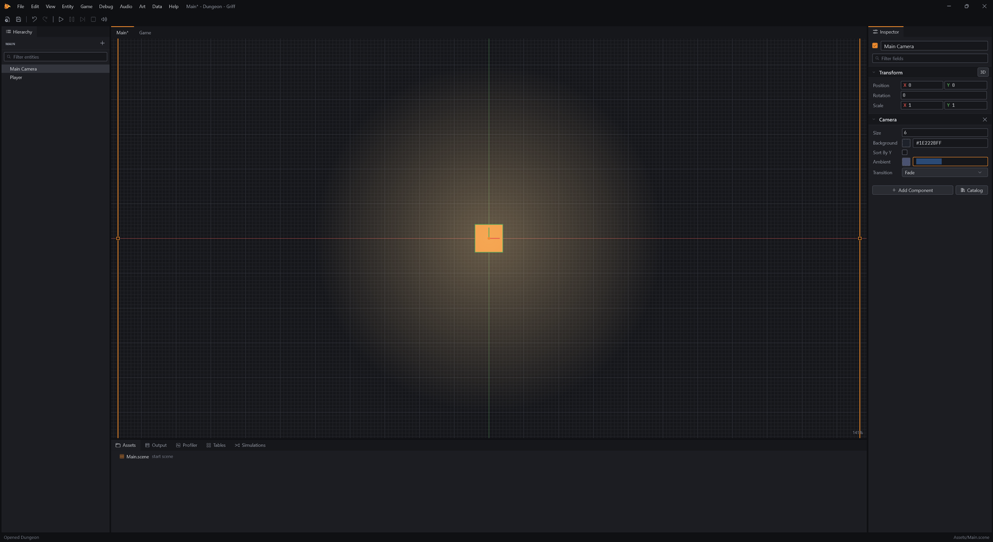The height and width of the screenshot is (542, 993).
Task: Start the game with the Play button
Action: coord(61,19)
